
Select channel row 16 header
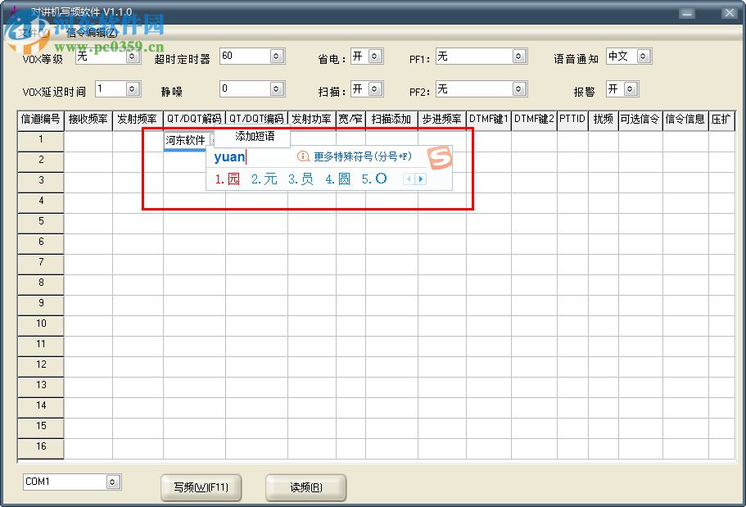[x=40, y=447]
